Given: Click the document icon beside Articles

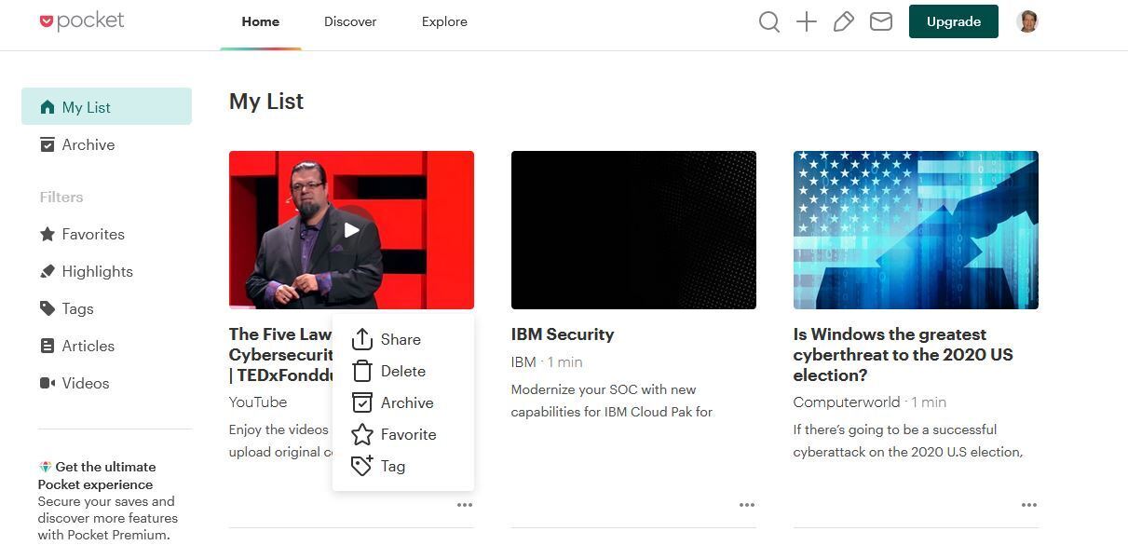Looking at the screenshot, I should click(x=48, y=346).
